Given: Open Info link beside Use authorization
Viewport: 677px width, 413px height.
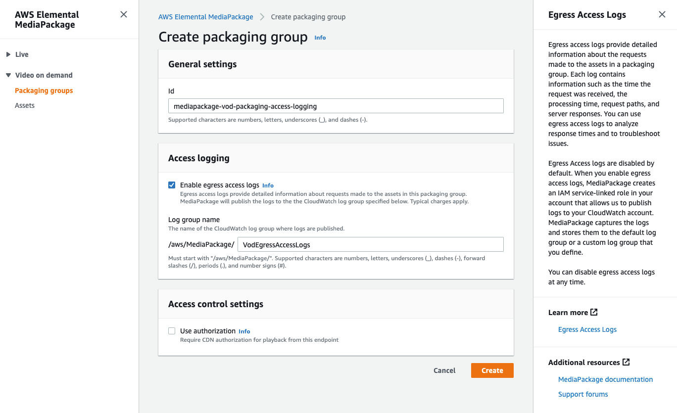Looking at the screenshot, I should 244,331.
